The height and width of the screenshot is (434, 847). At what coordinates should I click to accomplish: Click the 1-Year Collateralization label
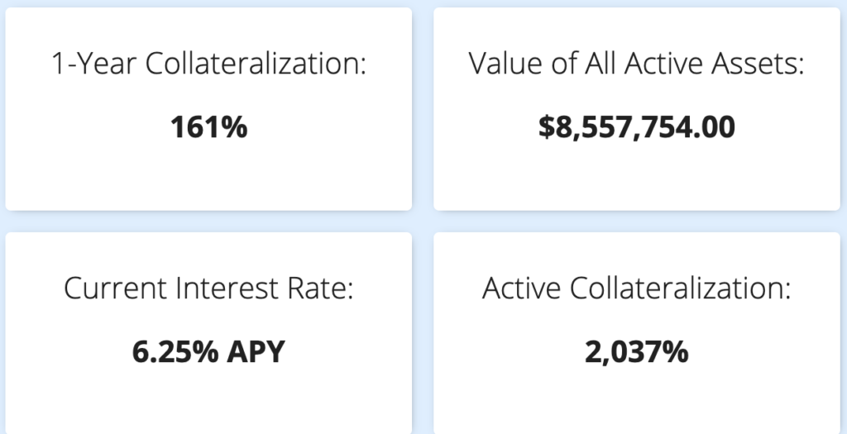tap(208, 64)
